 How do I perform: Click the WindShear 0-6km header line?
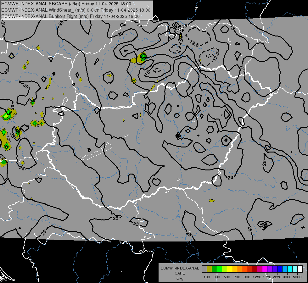pyautogui.click(x=76, y=10)
